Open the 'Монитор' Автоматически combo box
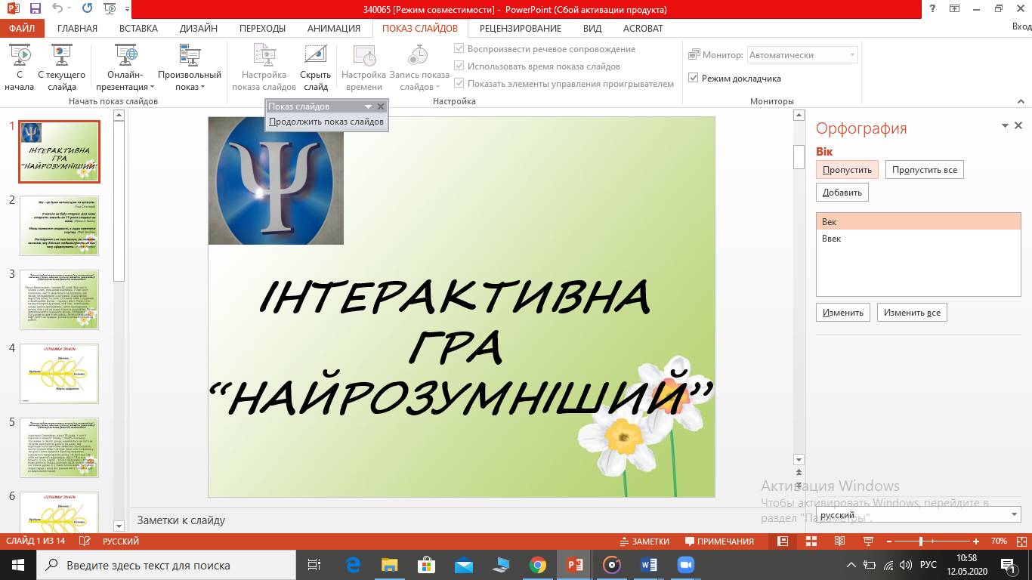Image resolution: width=1032 pixels, height=580 pixels. (x=802, y=55)
